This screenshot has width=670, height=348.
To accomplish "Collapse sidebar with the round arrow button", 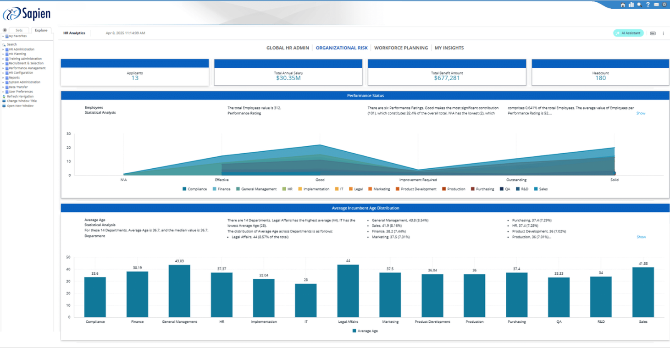I will tap(5, 30).
